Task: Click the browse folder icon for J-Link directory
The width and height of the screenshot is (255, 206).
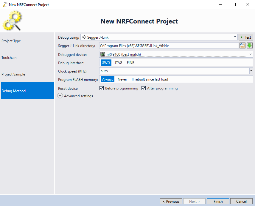Action: point(242,45)
